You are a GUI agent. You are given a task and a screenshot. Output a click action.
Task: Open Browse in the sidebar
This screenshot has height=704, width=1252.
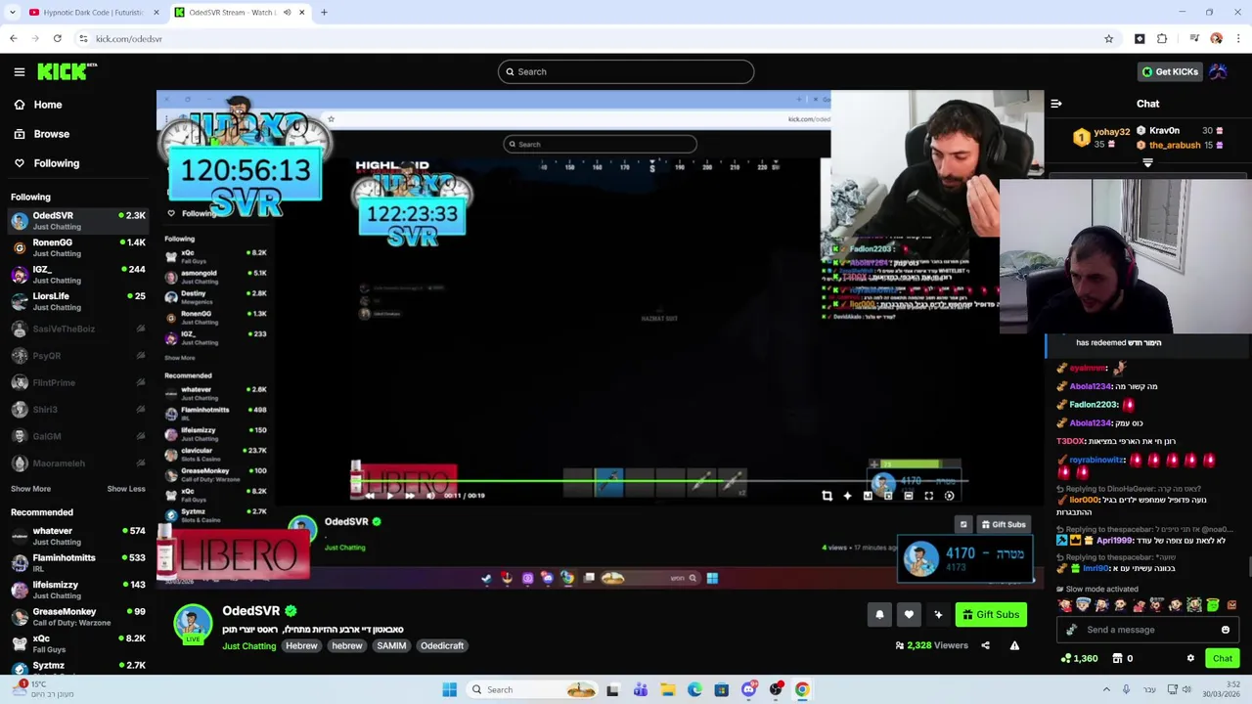[51, 134]
